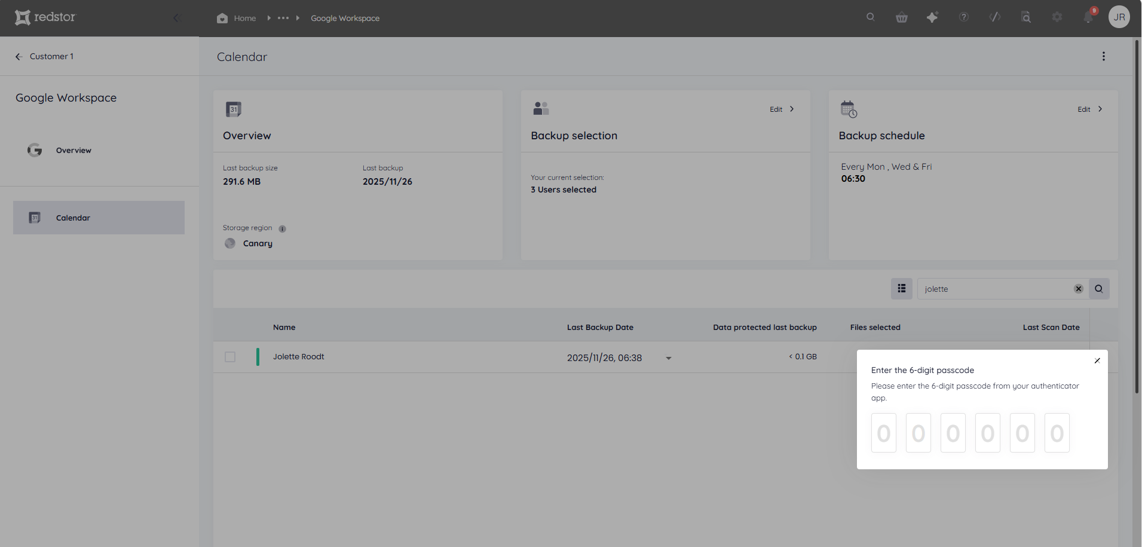Expand the backup date dropdown for Jolette Roodt
The image size is (1142, 547).
point(669,358)
